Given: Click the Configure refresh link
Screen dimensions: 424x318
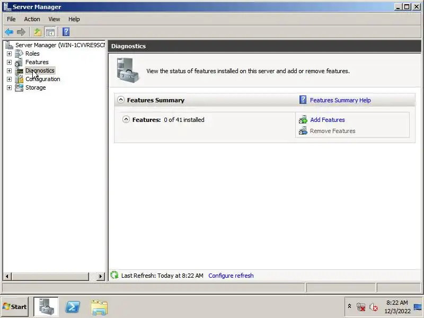Looking at the screenshot, I should point(231,276).
